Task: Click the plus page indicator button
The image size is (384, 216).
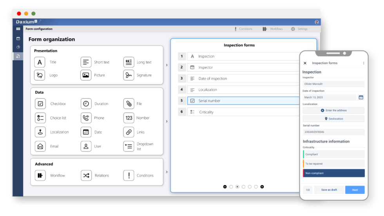Action: [x=262, y=187]
